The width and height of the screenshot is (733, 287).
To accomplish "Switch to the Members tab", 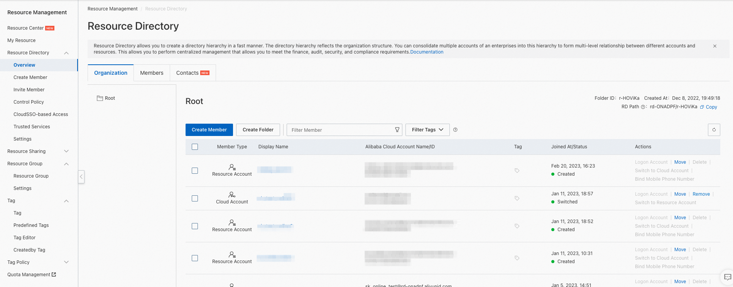I will point(152,73).
